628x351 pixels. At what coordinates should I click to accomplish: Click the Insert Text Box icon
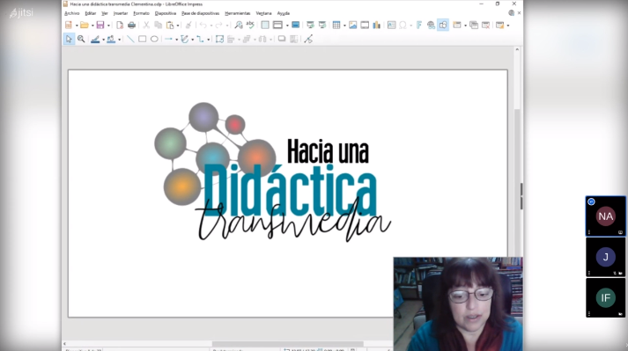point(392,26)
